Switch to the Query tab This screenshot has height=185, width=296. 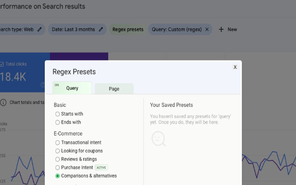[72, 88]
